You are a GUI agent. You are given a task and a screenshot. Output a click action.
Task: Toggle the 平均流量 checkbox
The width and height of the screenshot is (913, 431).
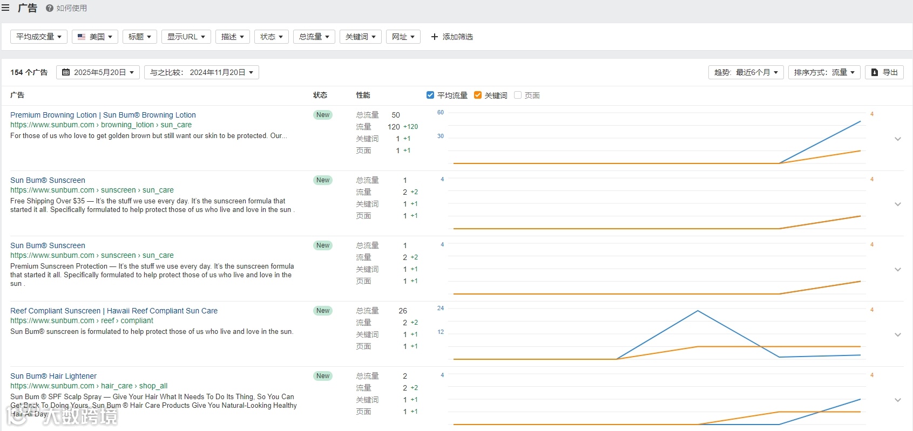430,95
